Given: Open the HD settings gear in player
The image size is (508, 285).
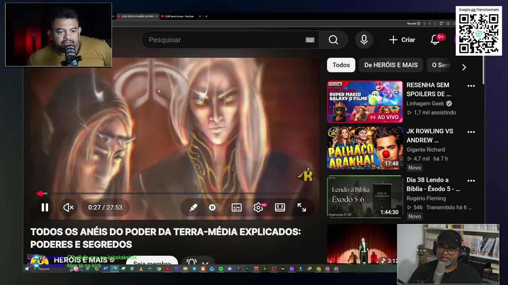Looking at the screenshot, I should tap(259, 207).
